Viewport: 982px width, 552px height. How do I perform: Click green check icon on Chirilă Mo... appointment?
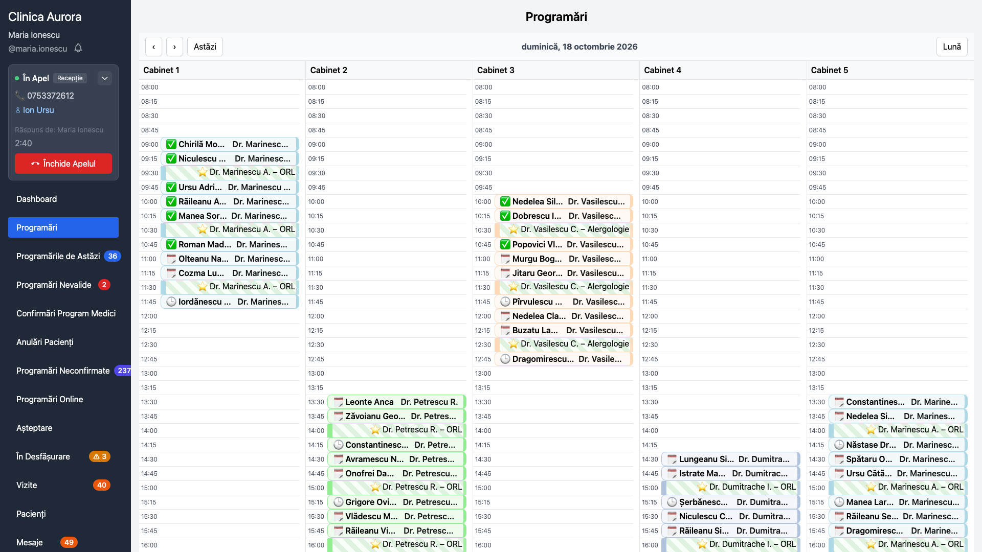tap(171, 144)
